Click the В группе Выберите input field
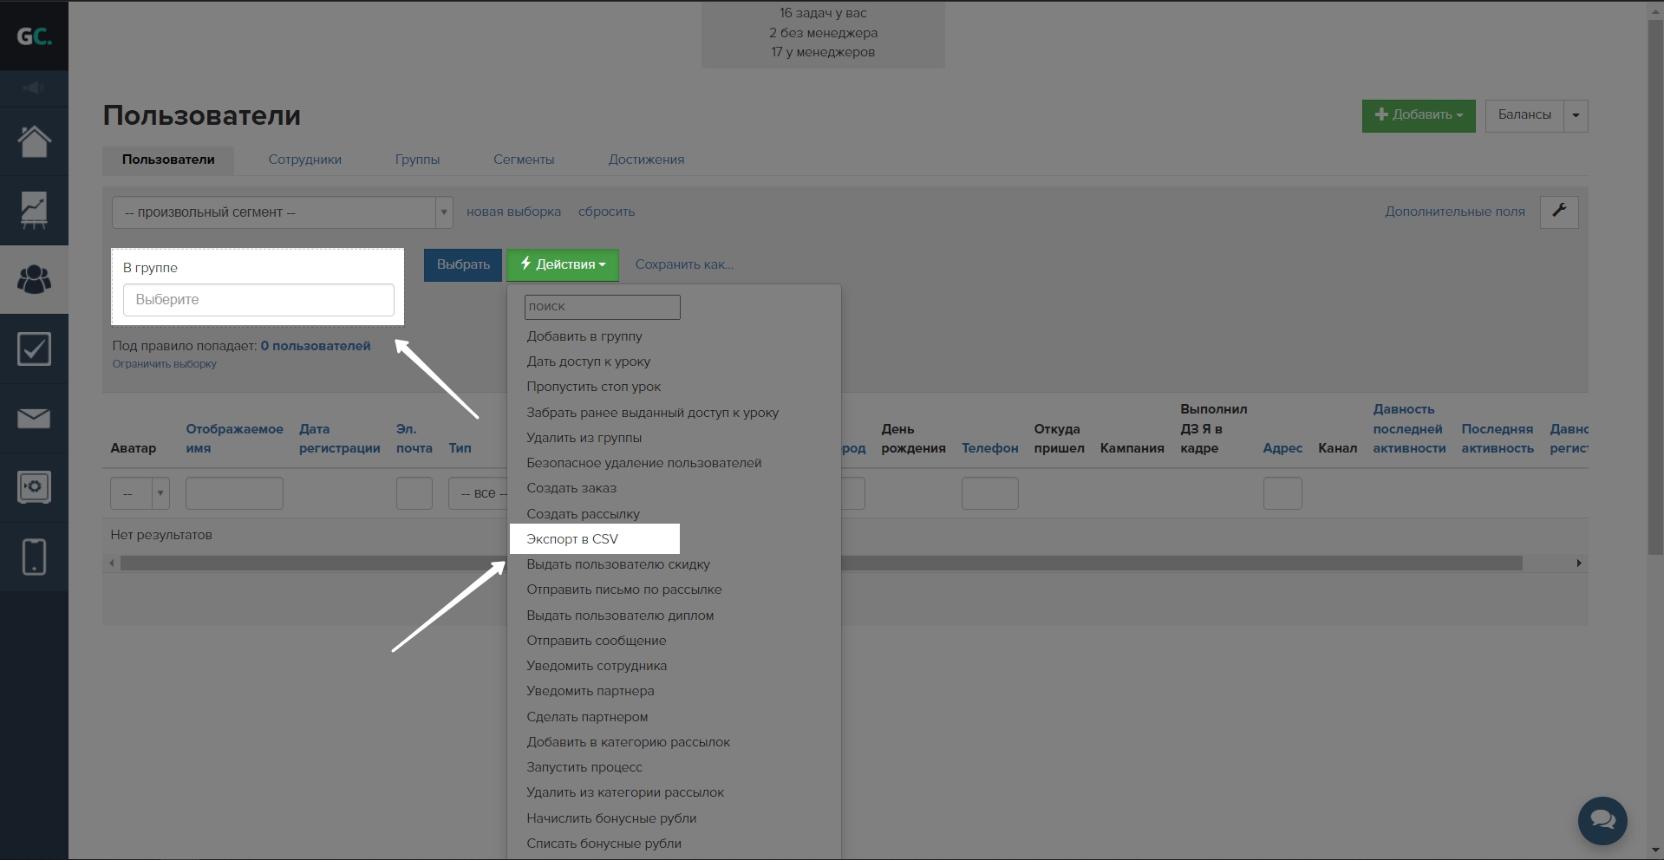1664x860 pixels. click(x=258, y=300)
